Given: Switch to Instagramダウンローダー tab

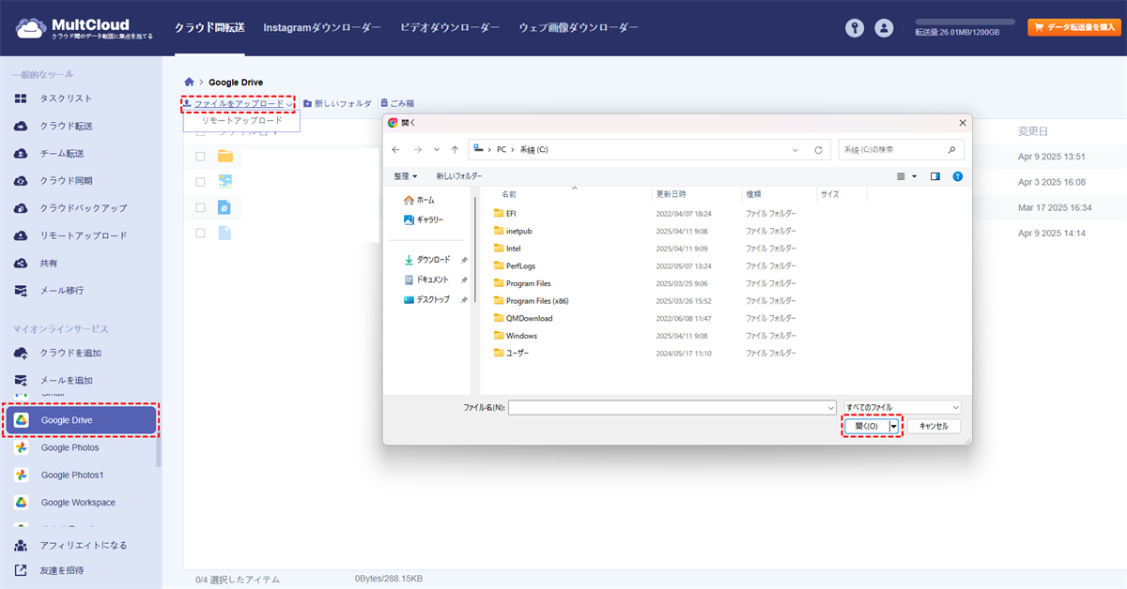Looking at the screenshot, I should click(x=322, y=27).
